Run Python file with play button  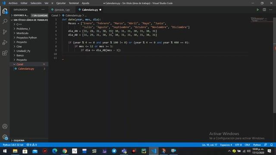(x=257, y=9)
